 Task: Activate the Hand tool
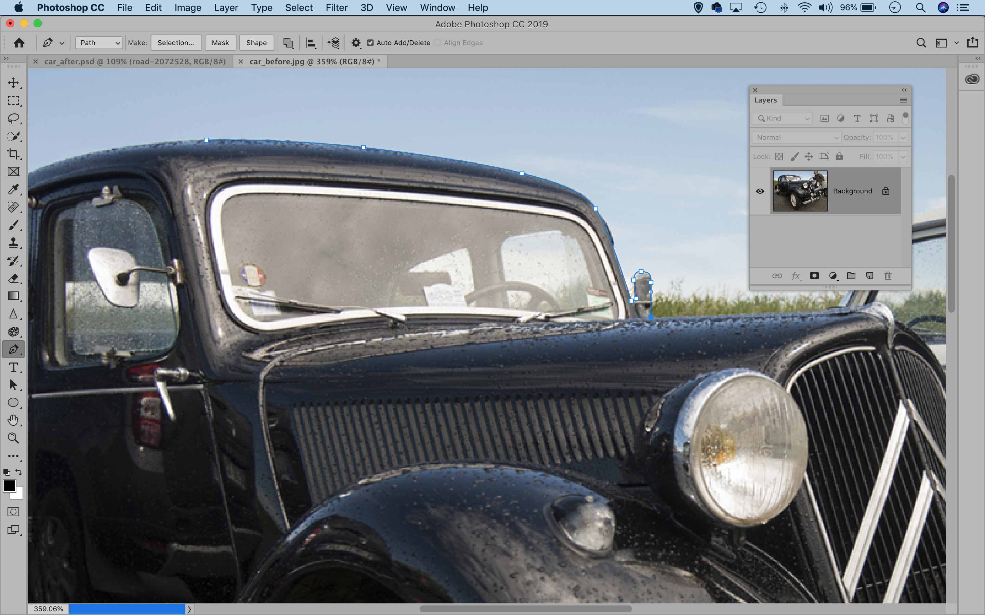[x=13, y=420]
